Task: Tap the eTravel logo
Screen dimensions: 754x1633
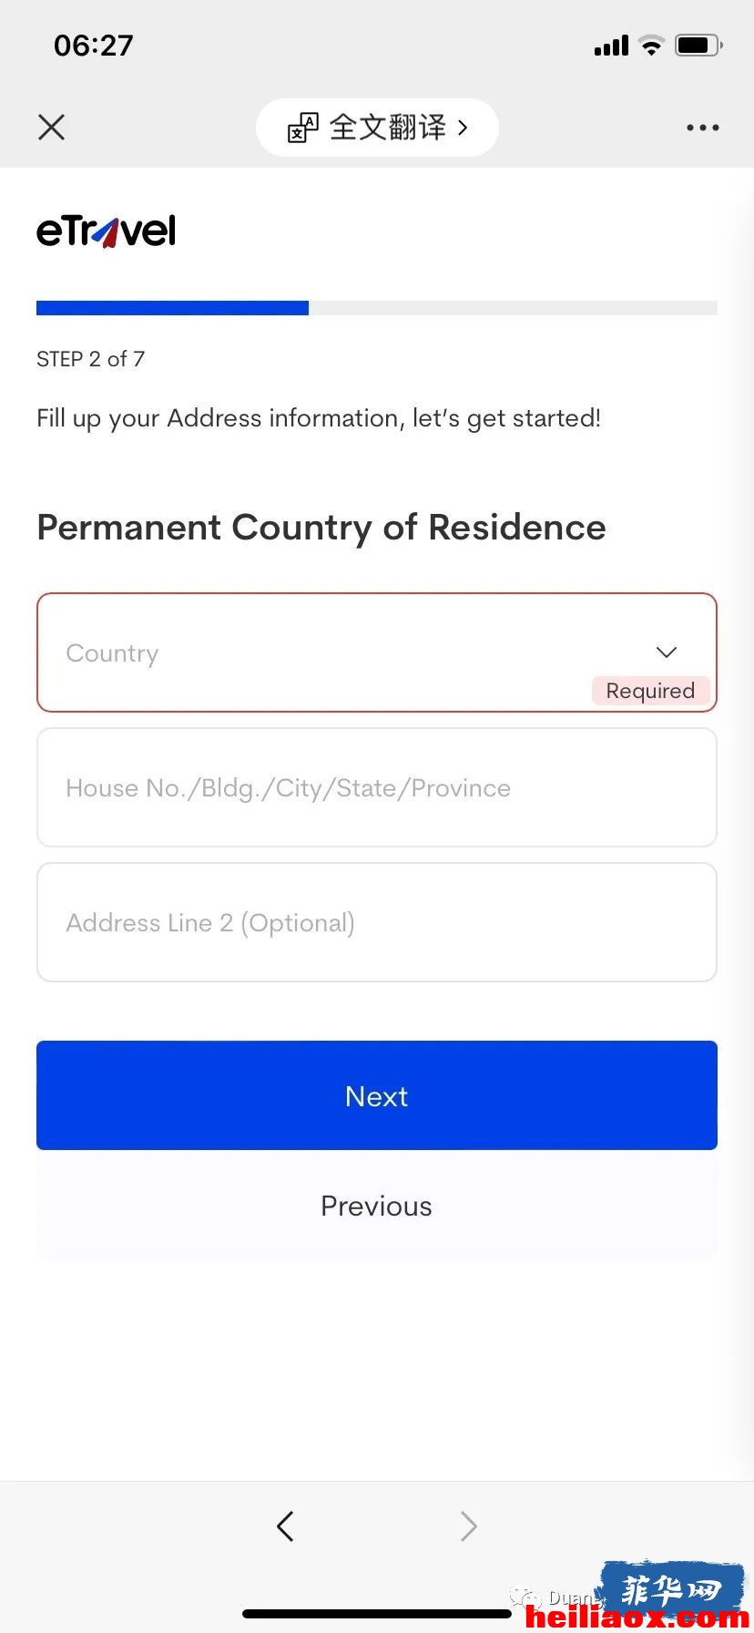Action: (106, 231)
